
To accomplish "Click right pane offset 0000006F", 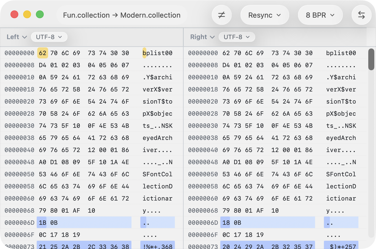I will 203,235.
